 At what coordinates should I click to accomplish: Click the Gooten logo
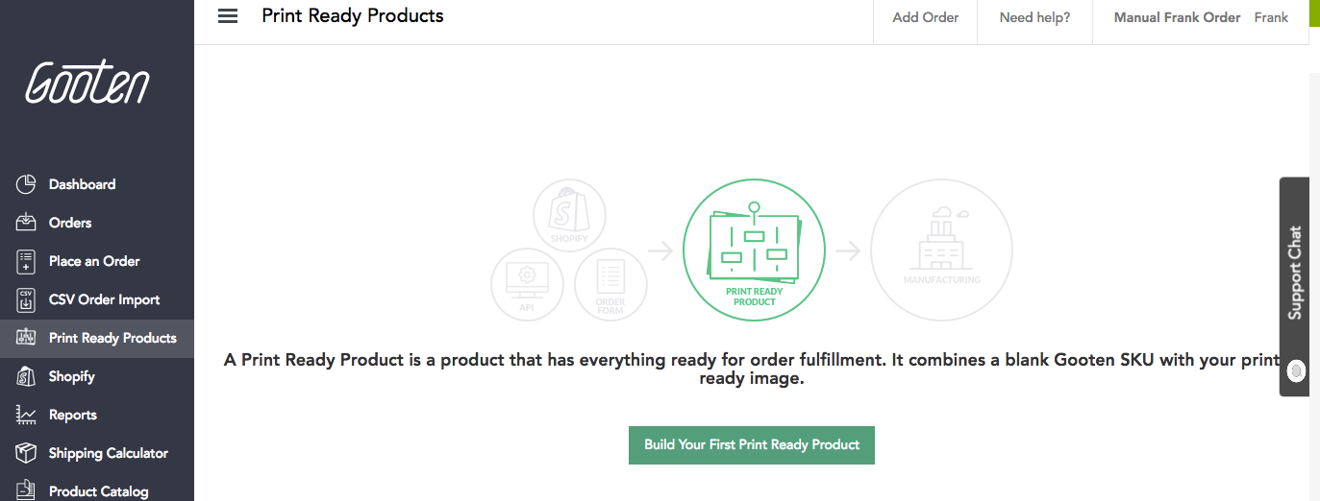point(87,83)
